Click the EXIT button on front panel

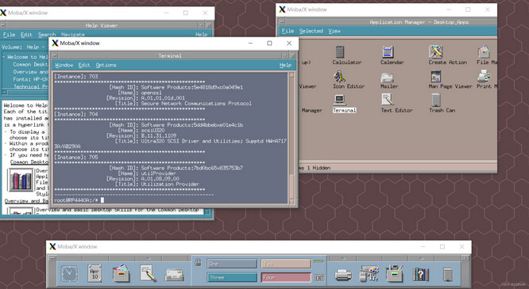pos(319,278)
